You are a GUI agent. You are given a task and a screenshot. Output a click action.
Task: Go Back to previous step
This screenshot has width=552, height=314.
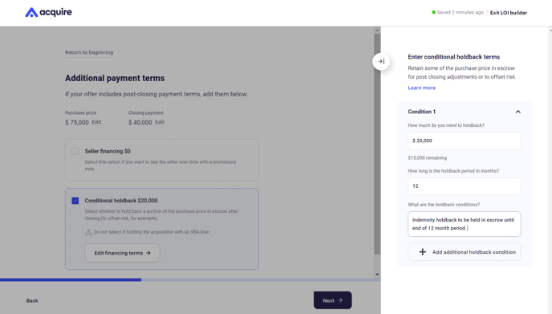coord(32,300)
